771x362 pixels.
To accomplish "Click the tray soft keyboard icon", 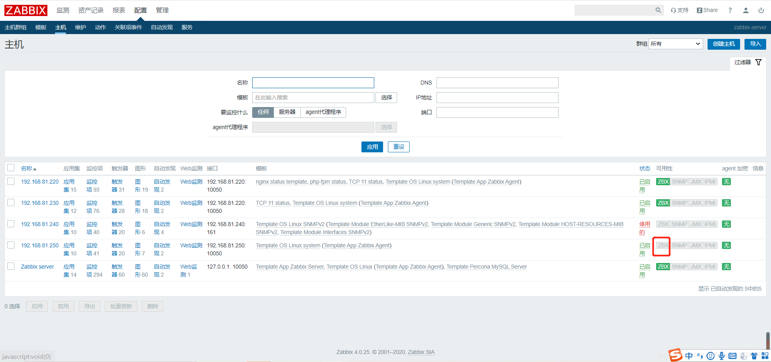I will click(732, 356).
